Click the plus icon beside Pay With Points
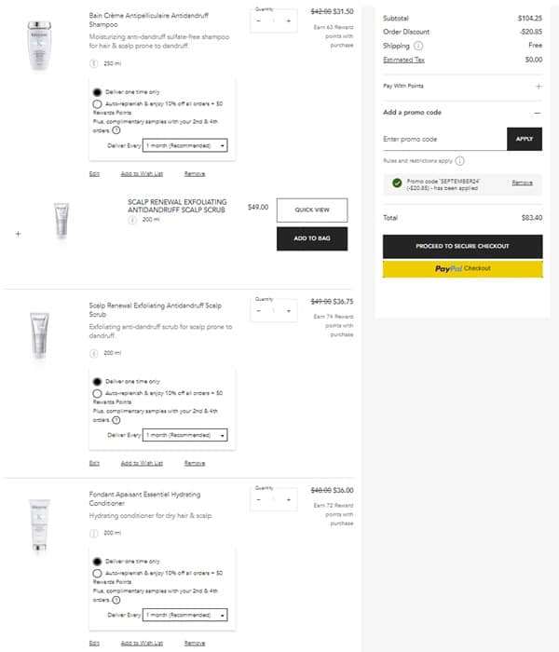 coord(538,86)
